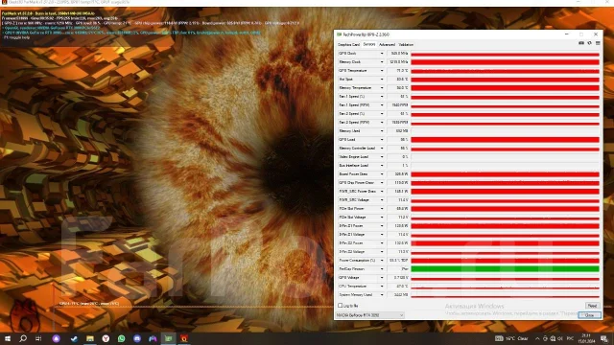Image resolution: width=614 pixels, height=345 pixels.
Task: Open WhatsApp from the taskbar
Action: (x=122, y=338)
